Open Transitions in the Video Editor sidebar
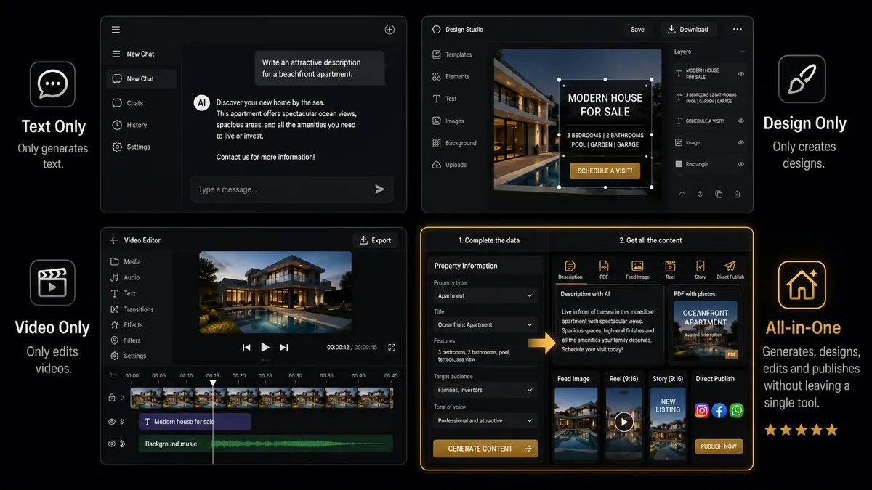This screenshot has width=872, height=490. click(132, 309)
